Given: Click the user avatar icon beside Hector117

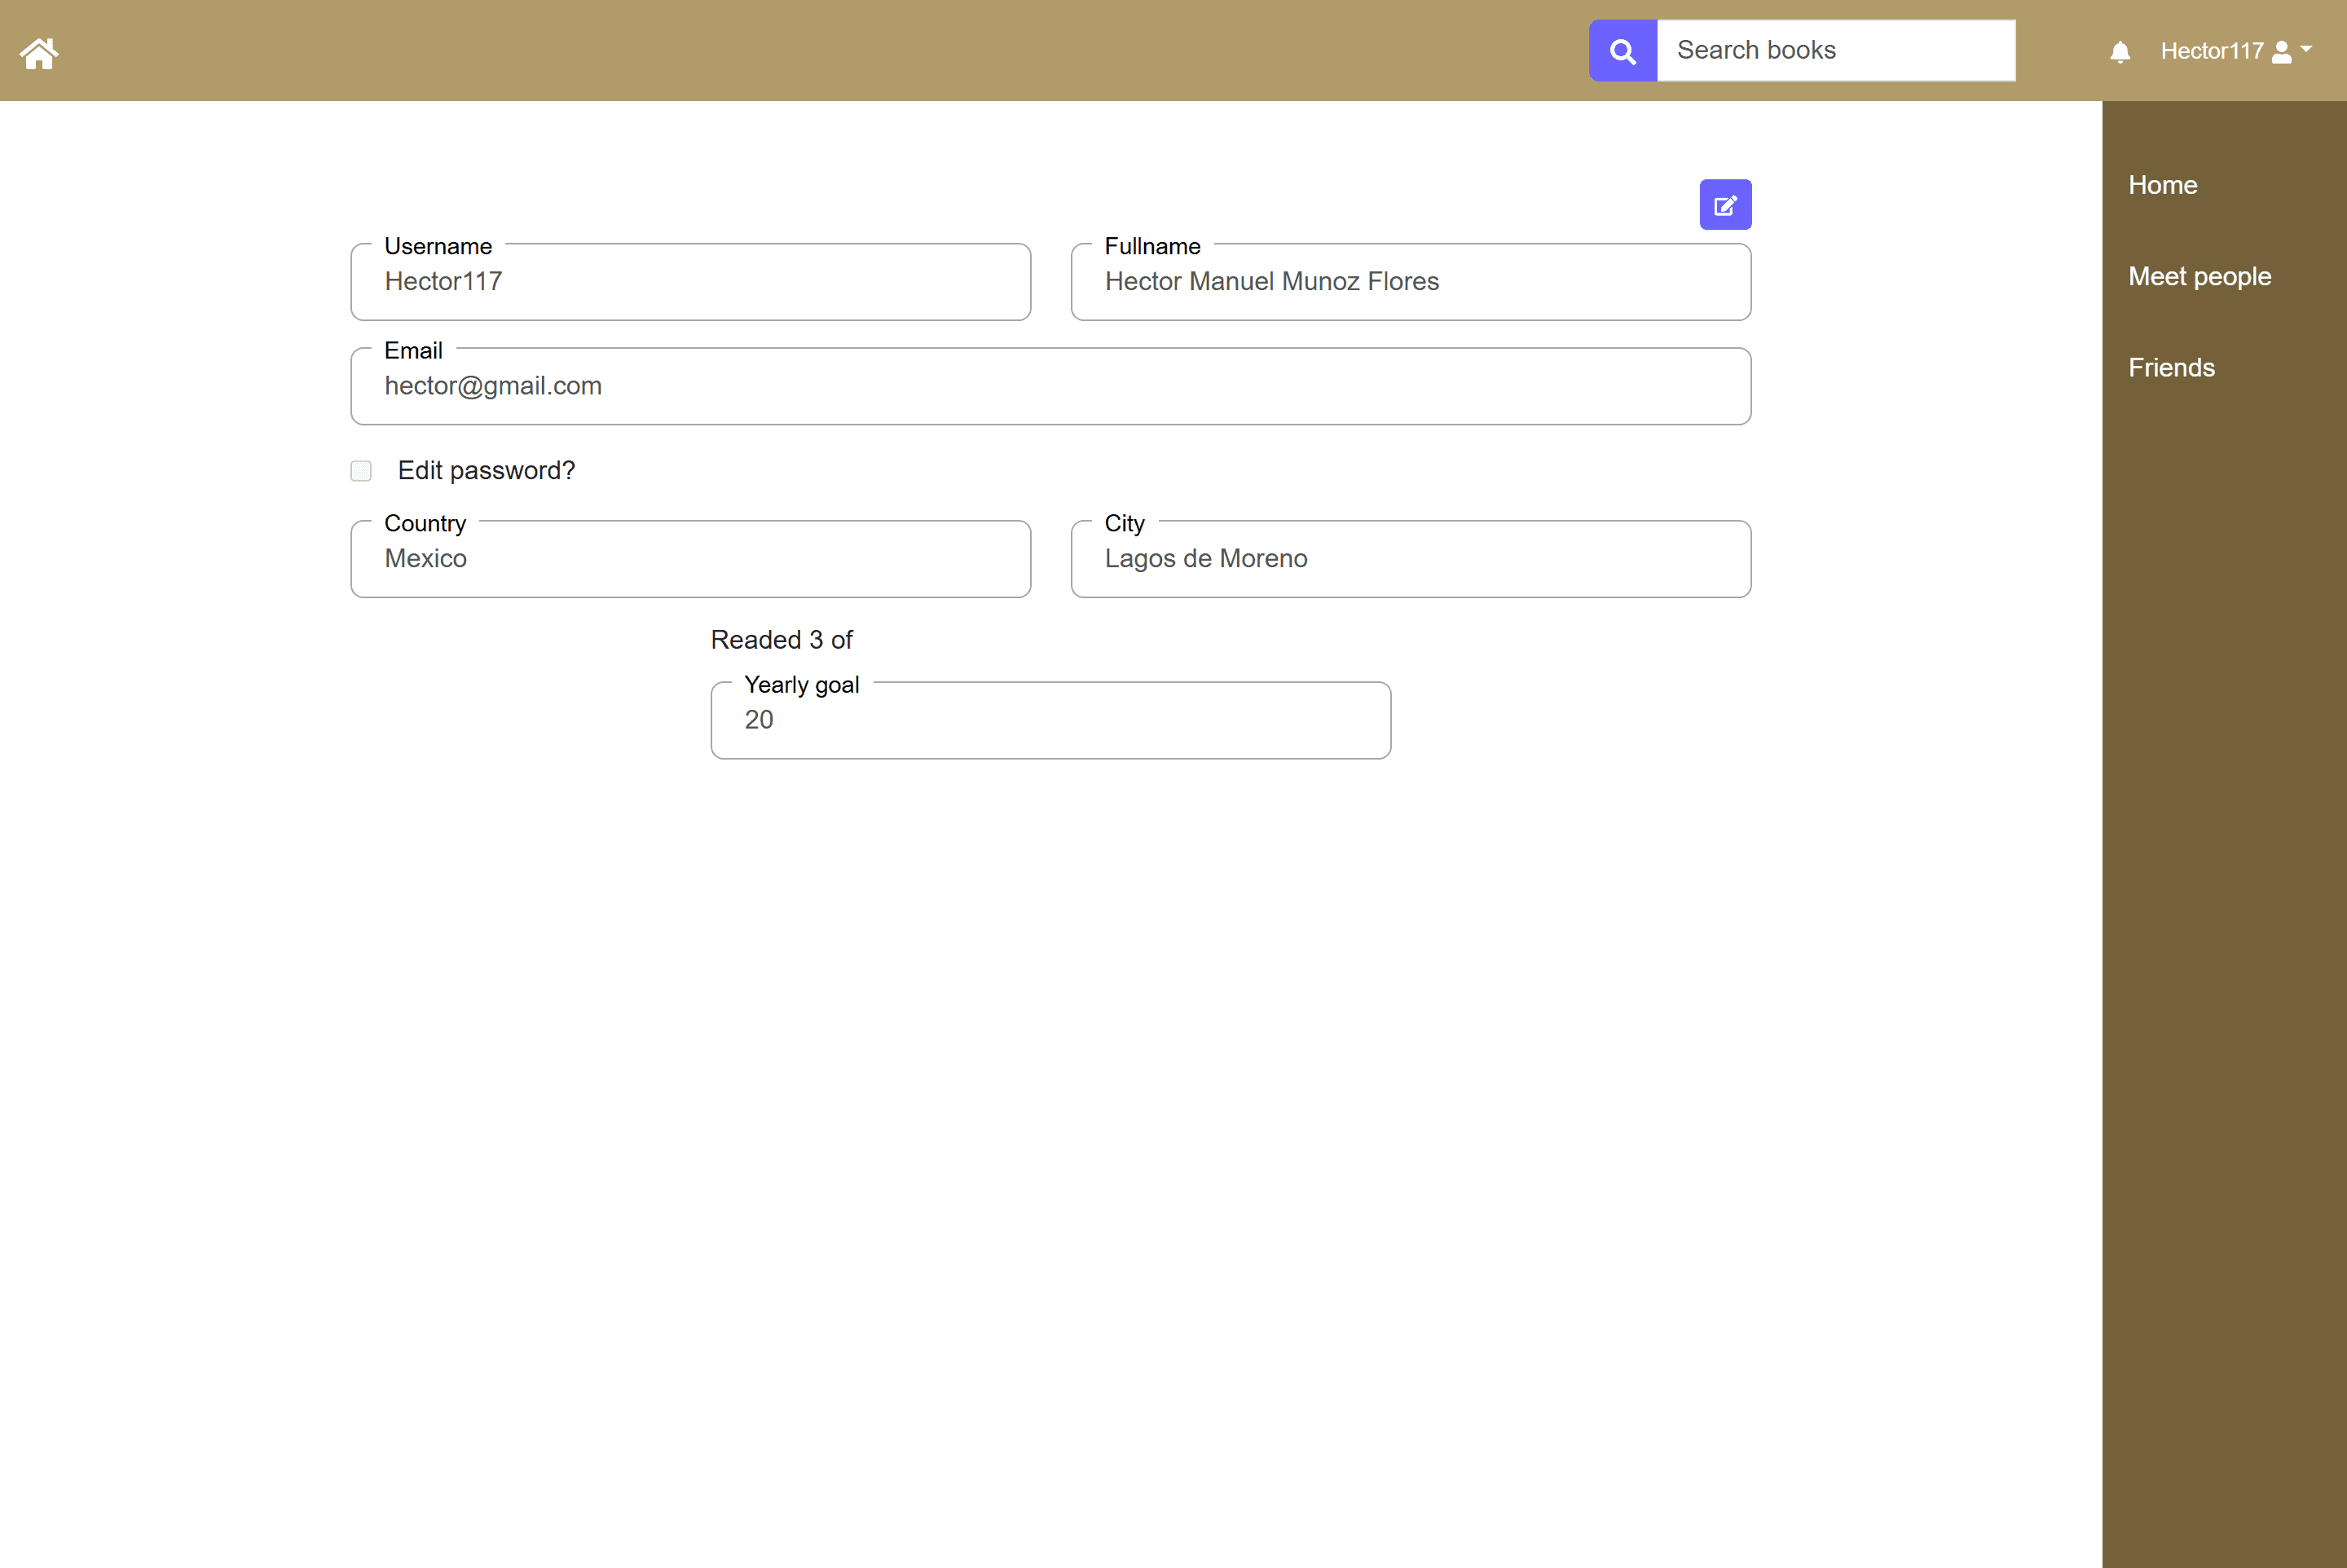Looking at the screenshot, I should (x=2281, y=52).
